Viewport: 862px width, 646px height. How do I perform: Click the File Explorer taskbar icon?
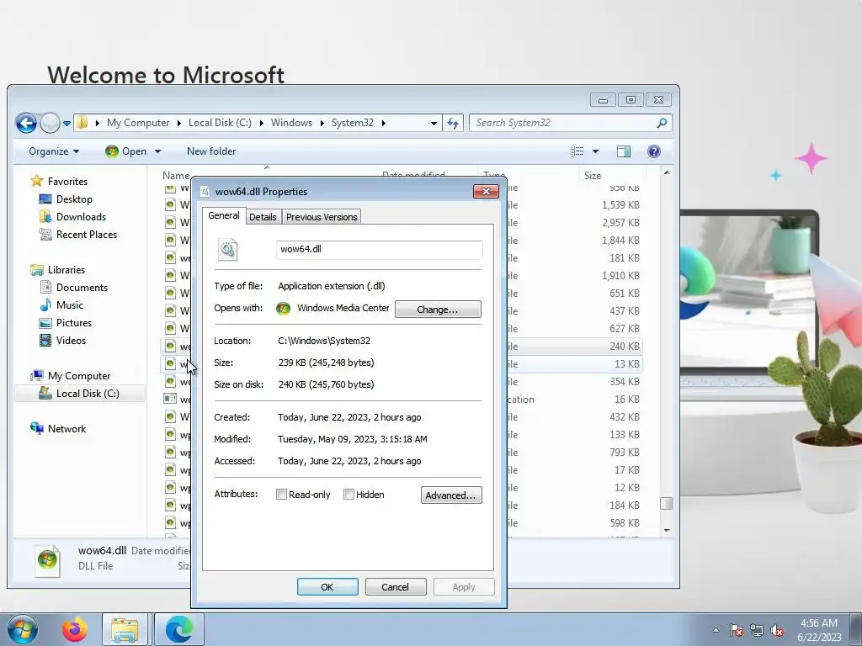125,629
